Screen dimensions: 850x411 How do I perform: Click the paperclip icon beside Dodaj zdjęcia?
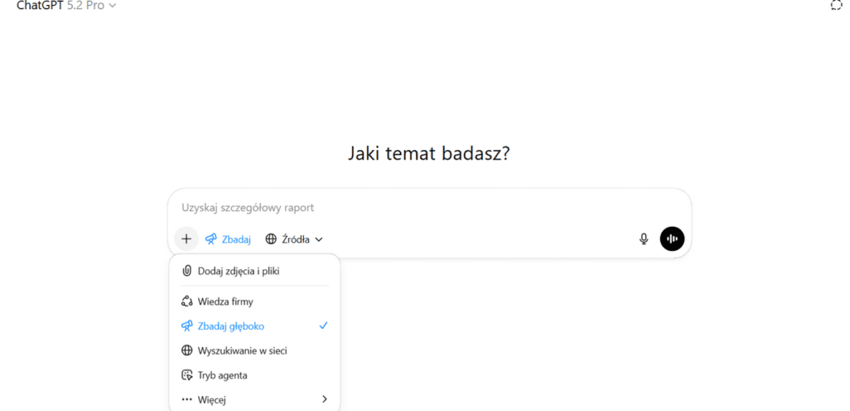(187, 271)
